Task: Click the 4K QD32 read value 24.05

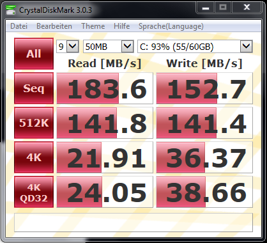Action: point(105,192)
